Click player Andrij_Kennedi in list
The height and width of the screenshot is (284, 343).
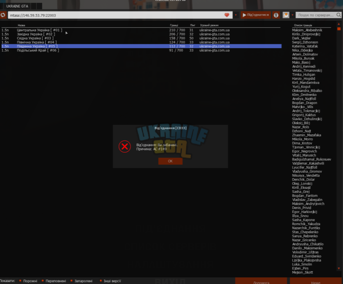click(x=303, y=67)
